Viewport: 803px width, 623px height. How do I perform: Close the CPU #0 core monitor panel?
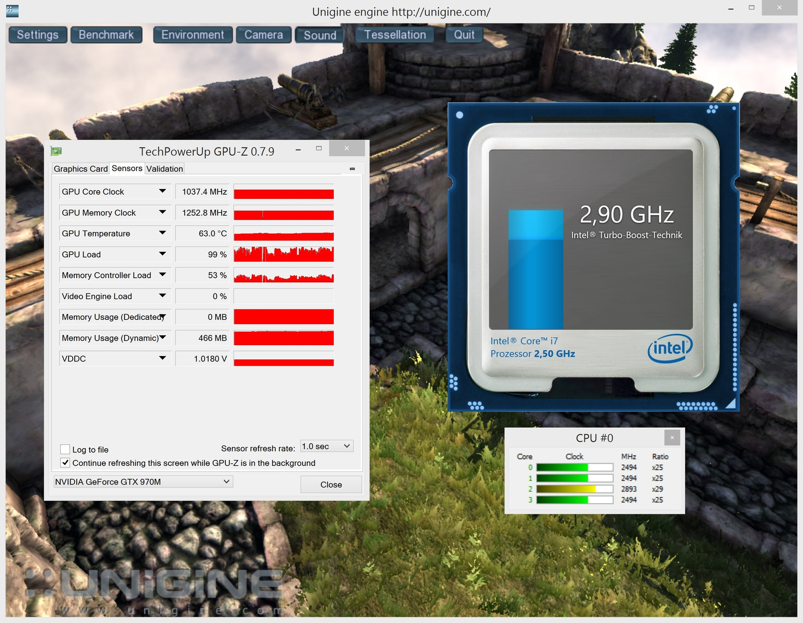(x=672, y=438)
